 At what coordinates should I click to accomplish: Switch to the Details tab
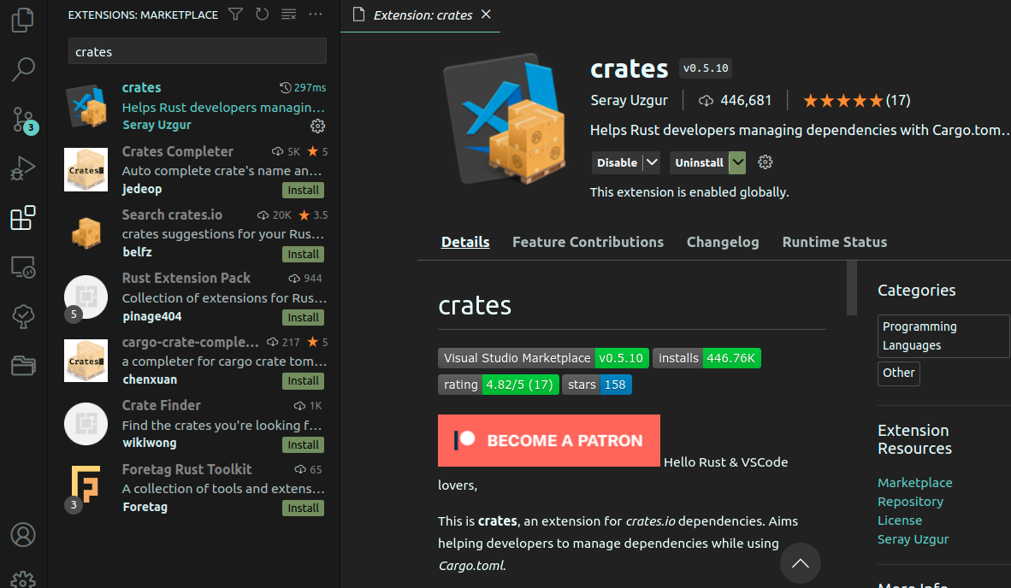465,242
